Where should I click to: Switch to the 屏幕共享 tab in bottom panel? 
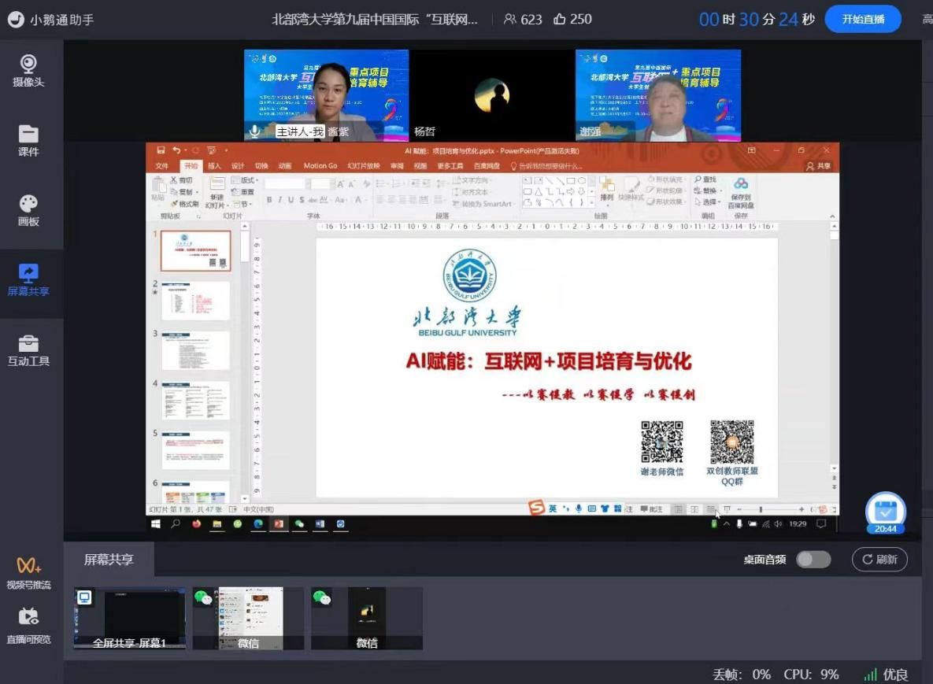(109, 560)
